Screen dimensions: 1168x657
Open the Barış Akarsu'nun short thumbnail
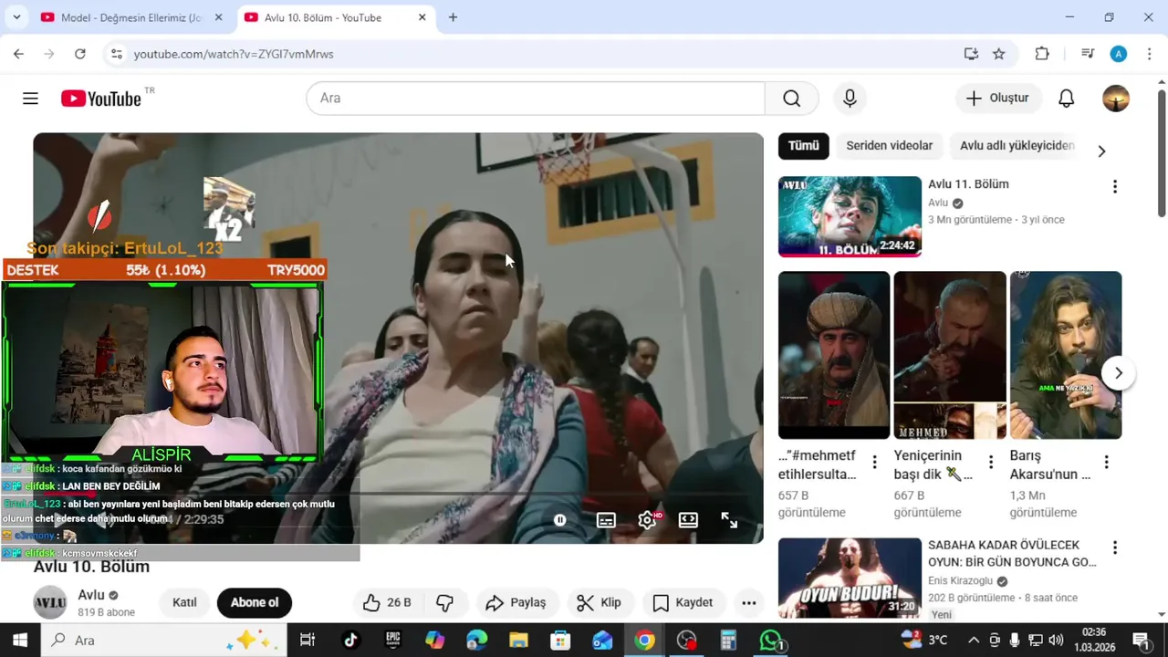1065,355
